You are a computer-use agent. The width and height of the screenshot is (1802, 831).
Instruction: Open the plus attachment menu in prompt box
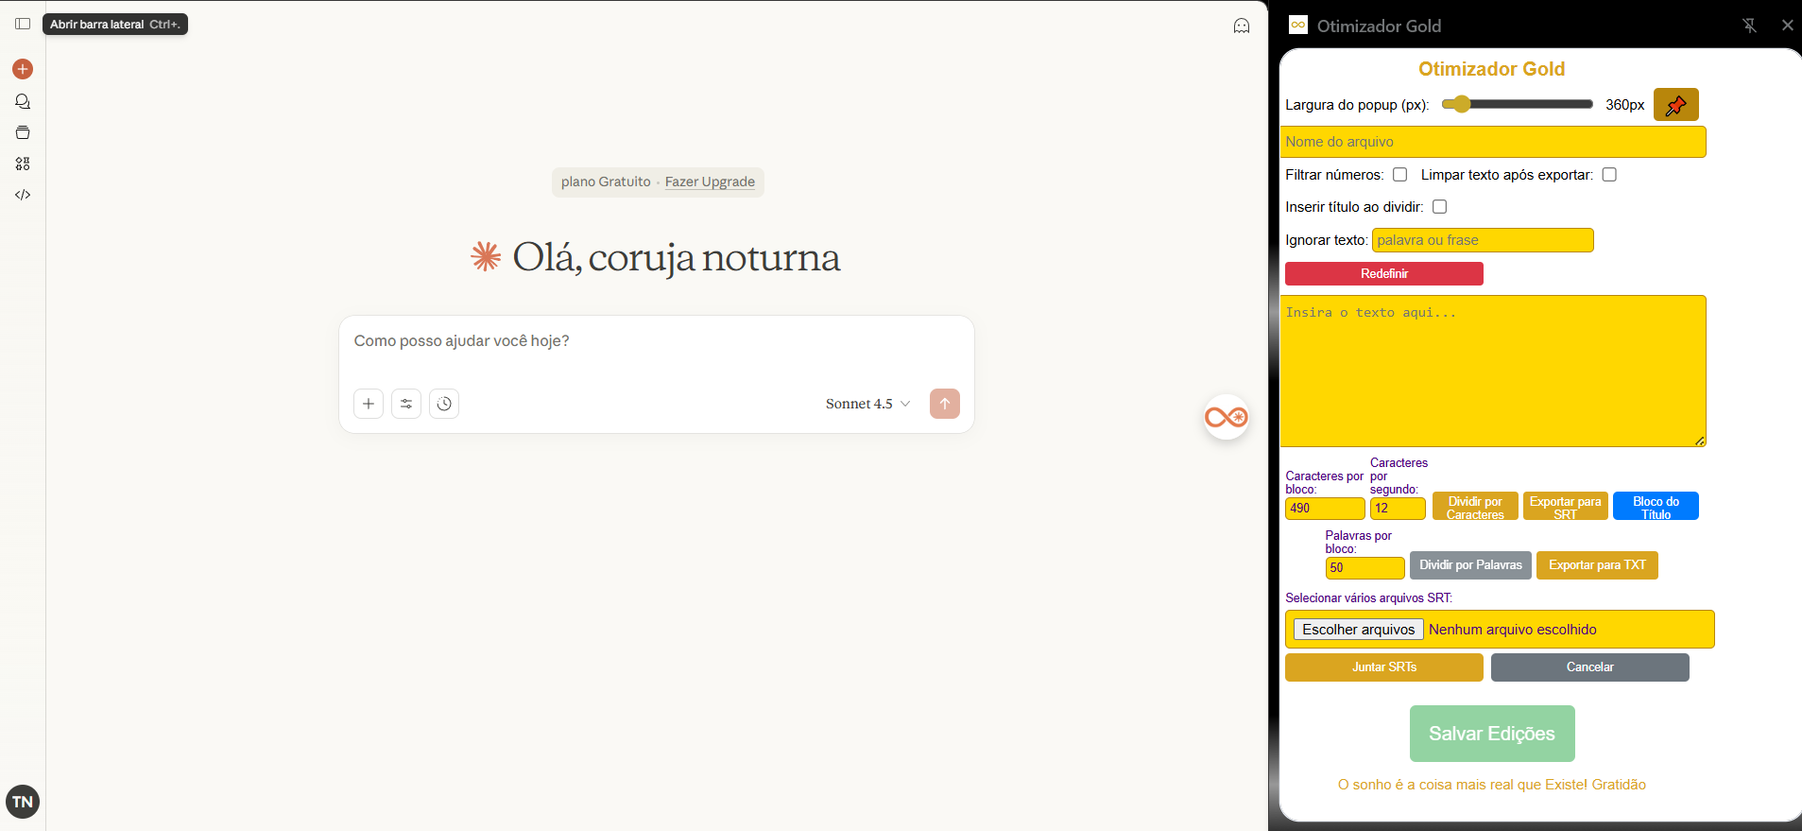[369, 404]
